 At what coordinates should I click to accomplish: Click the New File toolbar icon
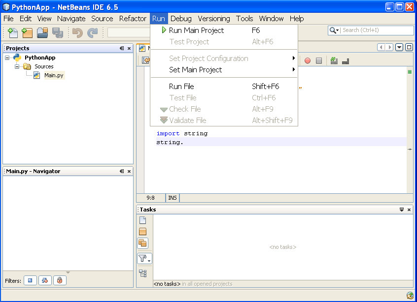[13, 33]
